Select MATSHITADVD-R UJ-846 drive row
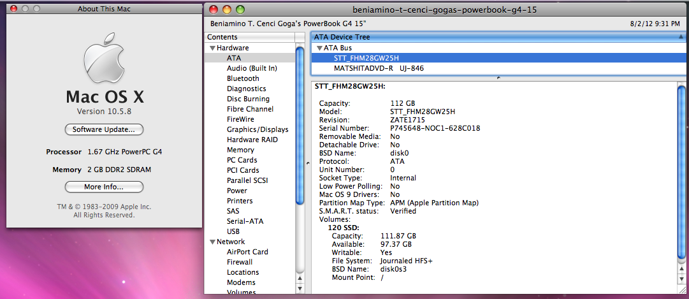 (498, 68)
